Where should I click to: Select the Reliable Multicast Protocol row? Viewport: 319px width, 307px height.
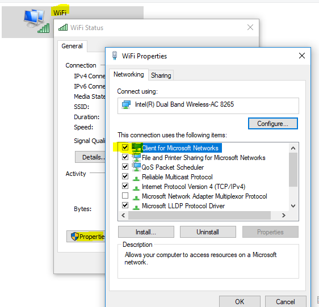tap(177, 177)
